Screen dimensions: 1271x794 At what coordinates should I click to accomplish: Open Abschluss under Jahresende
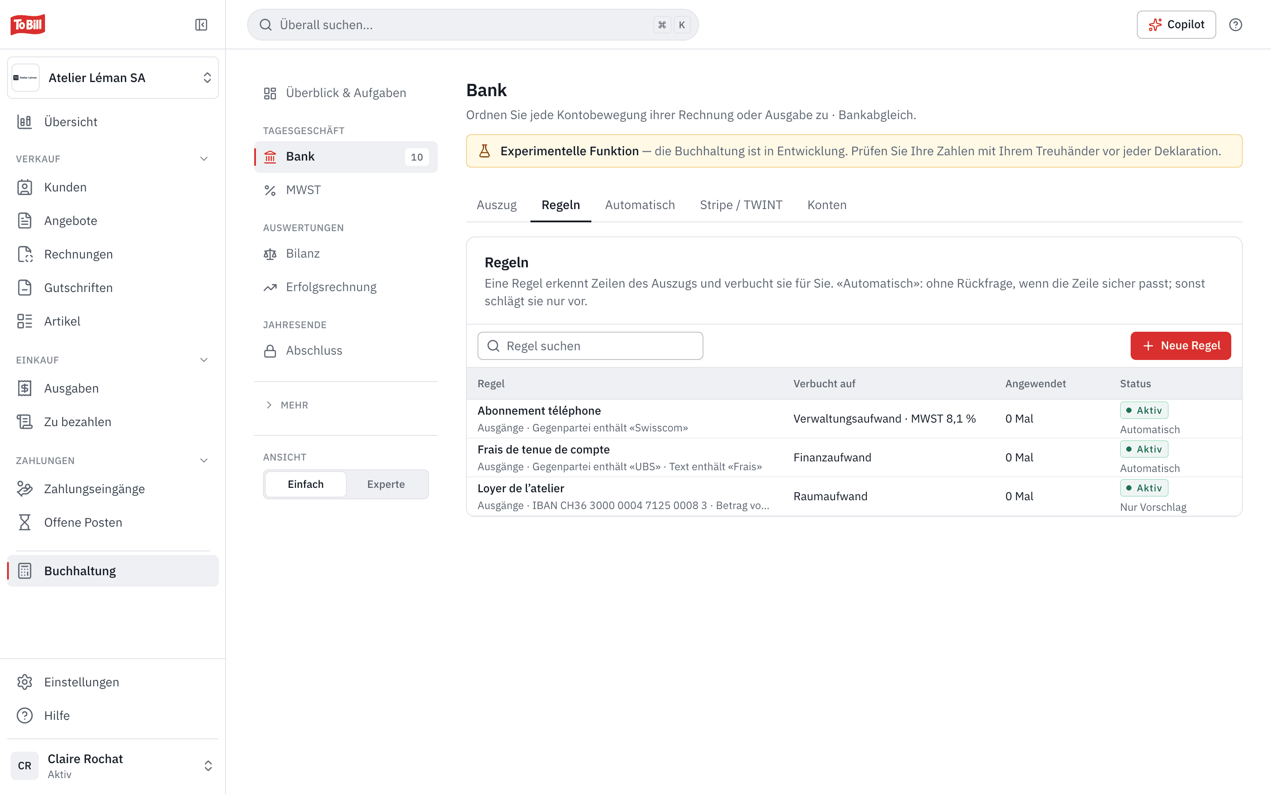click(x=346, y=351)
